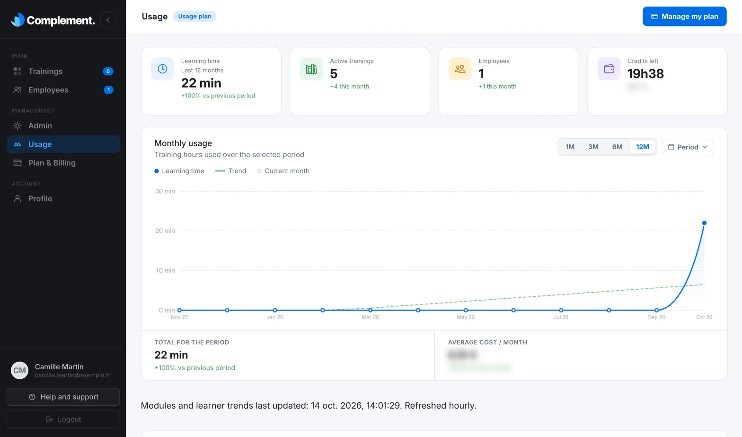
Task: Click the people icon on Employees card
Action: (460, 69)
